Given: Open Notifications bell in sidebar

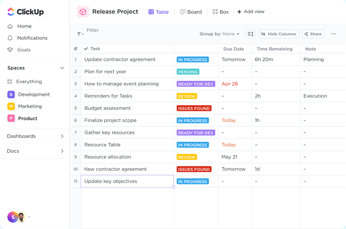Looking at the screenshot, I should 10,38.
